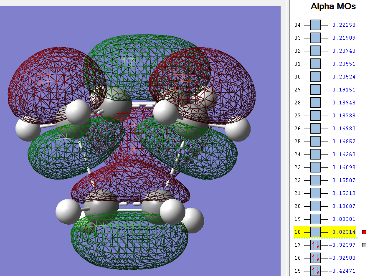370x276 pixels.
Task: Click the energy value -0.32503
Action: point(342,258)
